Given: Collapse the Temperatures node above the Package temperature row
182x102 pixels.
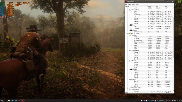Looking at the screenshot, I should tap(129, 51).
